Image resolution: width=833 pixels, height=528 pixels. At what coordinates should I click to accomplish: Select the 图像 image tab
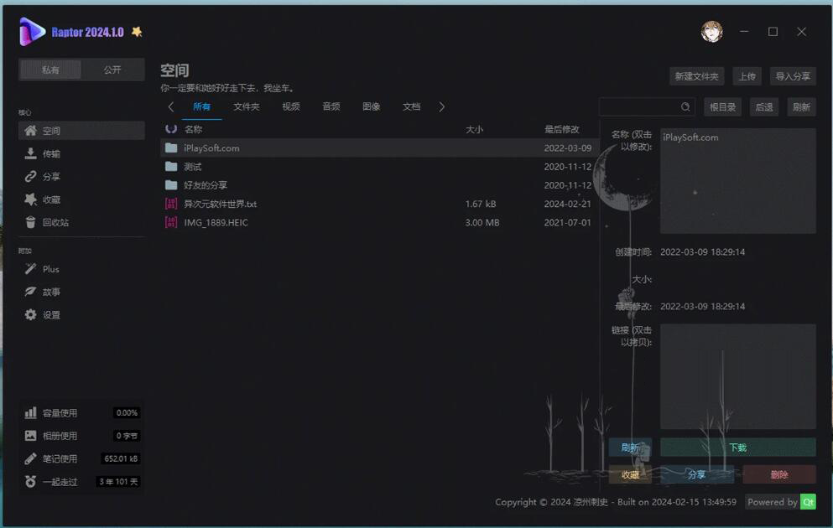pos(371,106)
